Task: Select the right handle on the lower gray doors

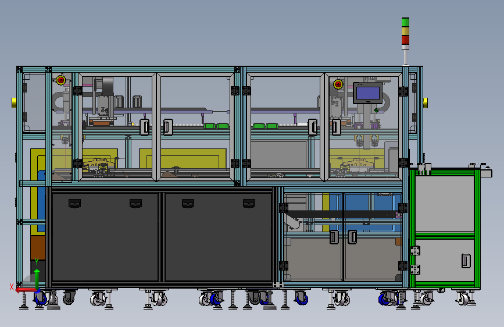Action: 352,237
